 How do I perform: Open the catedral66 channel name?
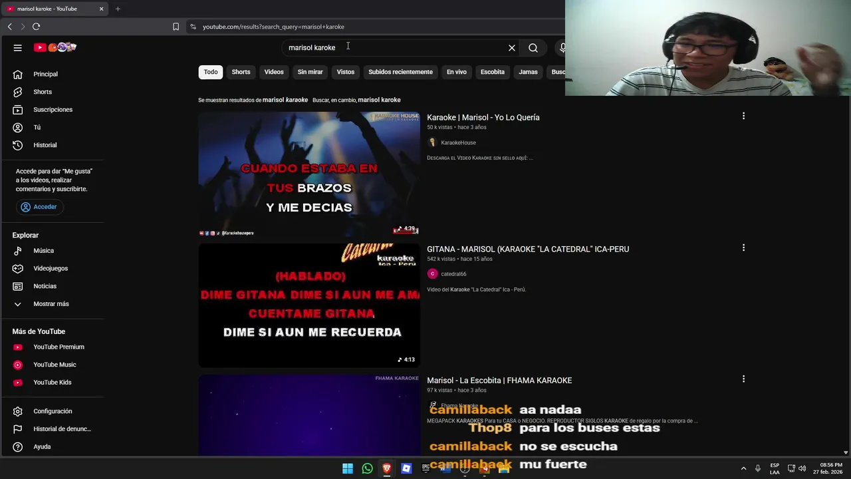[x=453, y=274]
